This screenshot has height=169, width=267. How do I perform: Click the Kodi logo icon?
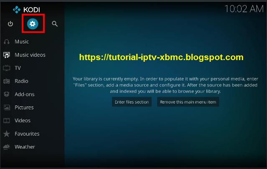(x=17, y=10)
